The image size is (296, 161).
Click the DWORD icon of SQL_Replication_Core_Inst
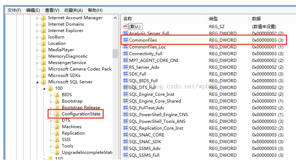coord(125,128)
